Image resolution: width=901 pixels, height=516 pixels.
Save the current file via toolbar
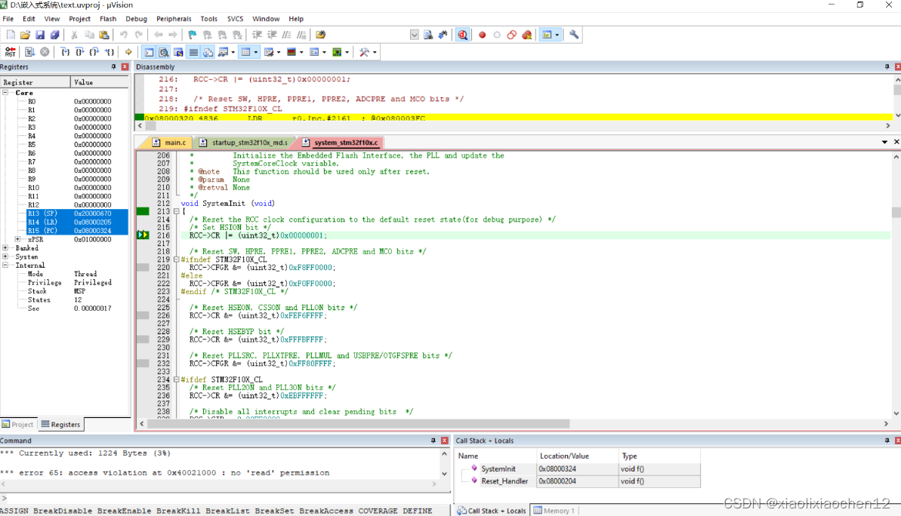click(x=39, y=35)
